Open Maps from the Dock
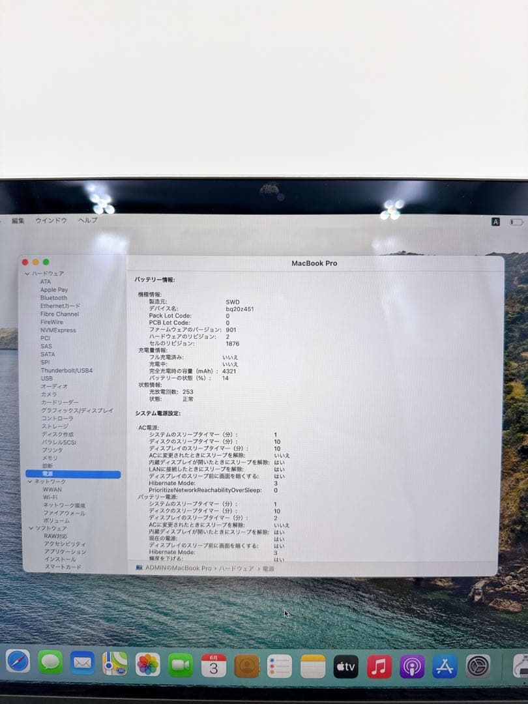This screenshot has width=528, height=704. (x=115, y=664)
